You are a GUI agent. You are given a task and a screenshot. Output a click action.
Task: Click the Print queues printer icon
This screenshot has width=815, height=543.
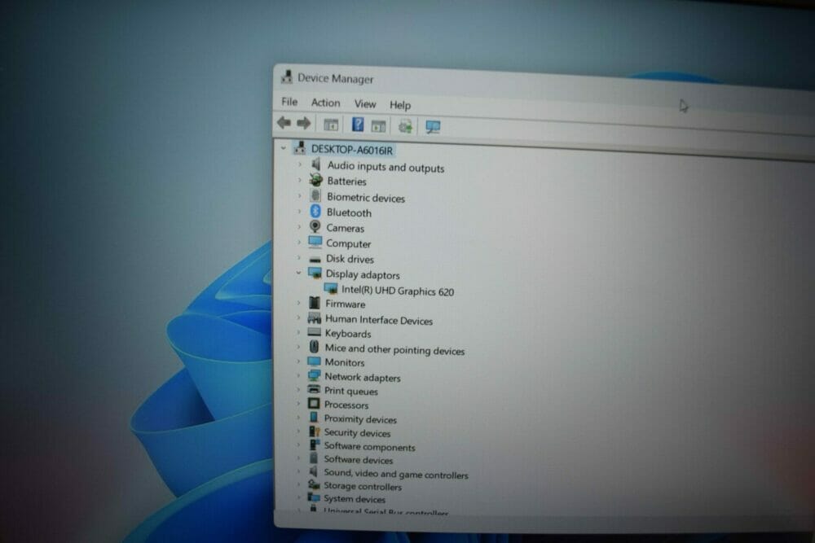point(314,389)
